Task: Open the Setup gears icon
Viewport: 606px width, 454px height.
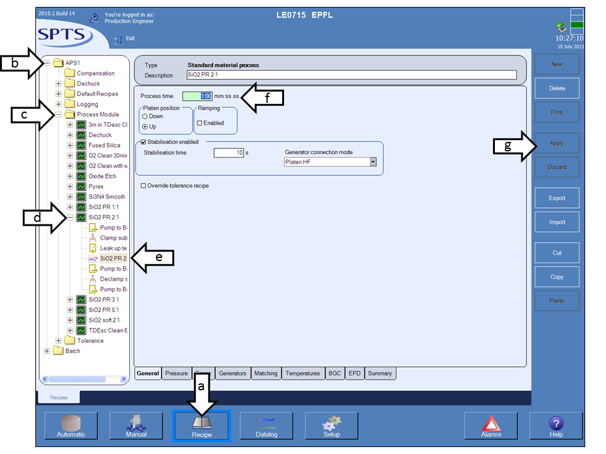Action: pyautogui.click(x=331, y=424)
